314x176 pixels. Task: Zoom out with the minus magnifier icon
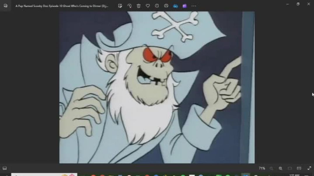click(x=271, y=168)
